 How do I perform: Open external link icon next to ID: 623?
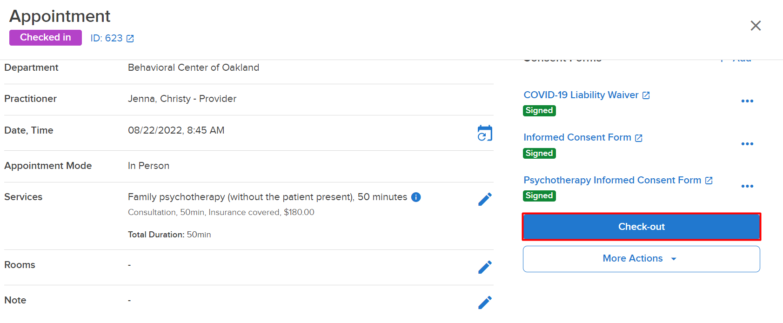[x=130, y=39]
